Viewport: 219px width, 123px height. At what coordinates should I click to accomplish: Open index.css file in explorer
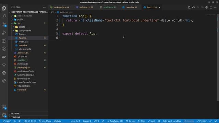pos(23,42)
